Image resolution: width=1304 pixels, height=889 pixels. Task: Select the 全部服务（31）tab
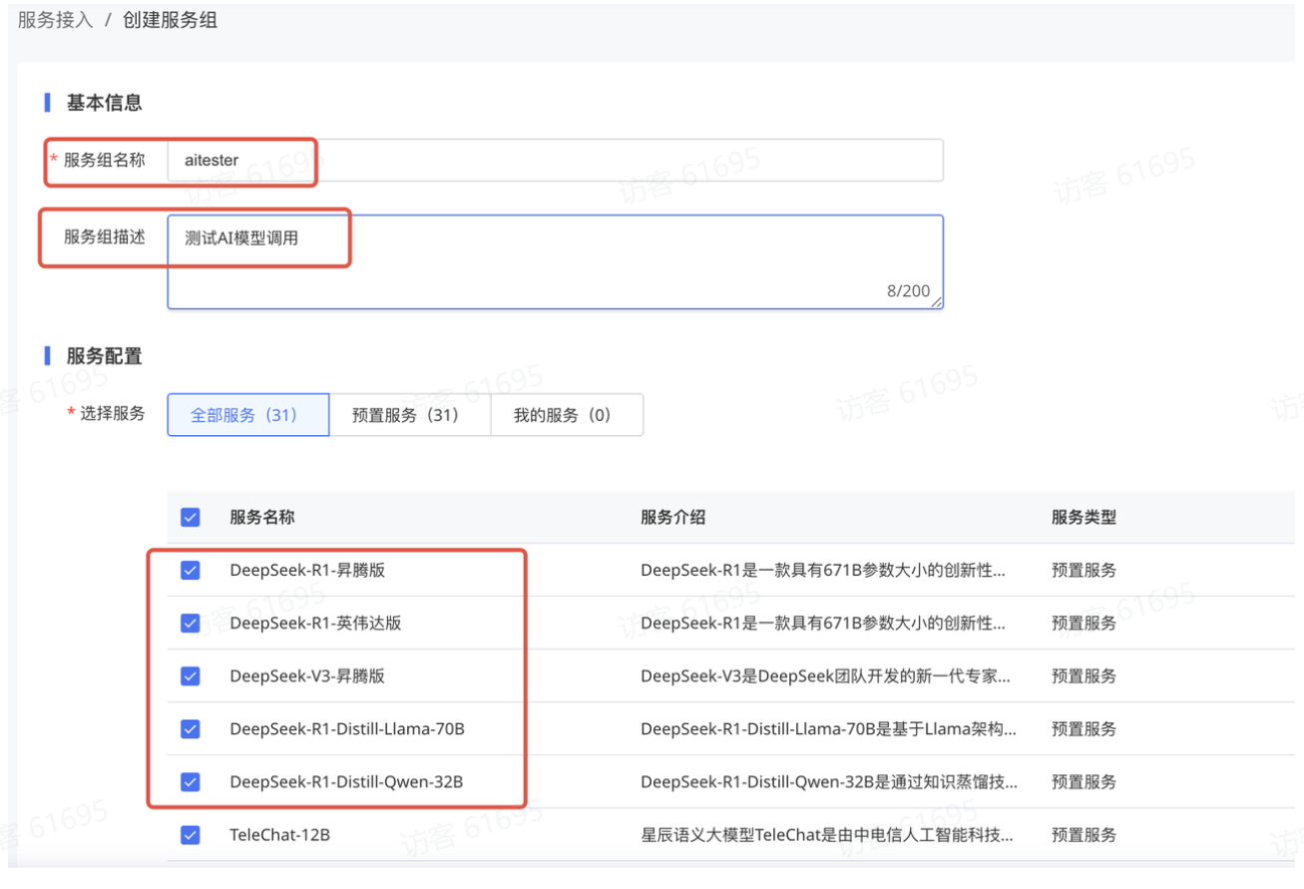click(x=247, y=415)
